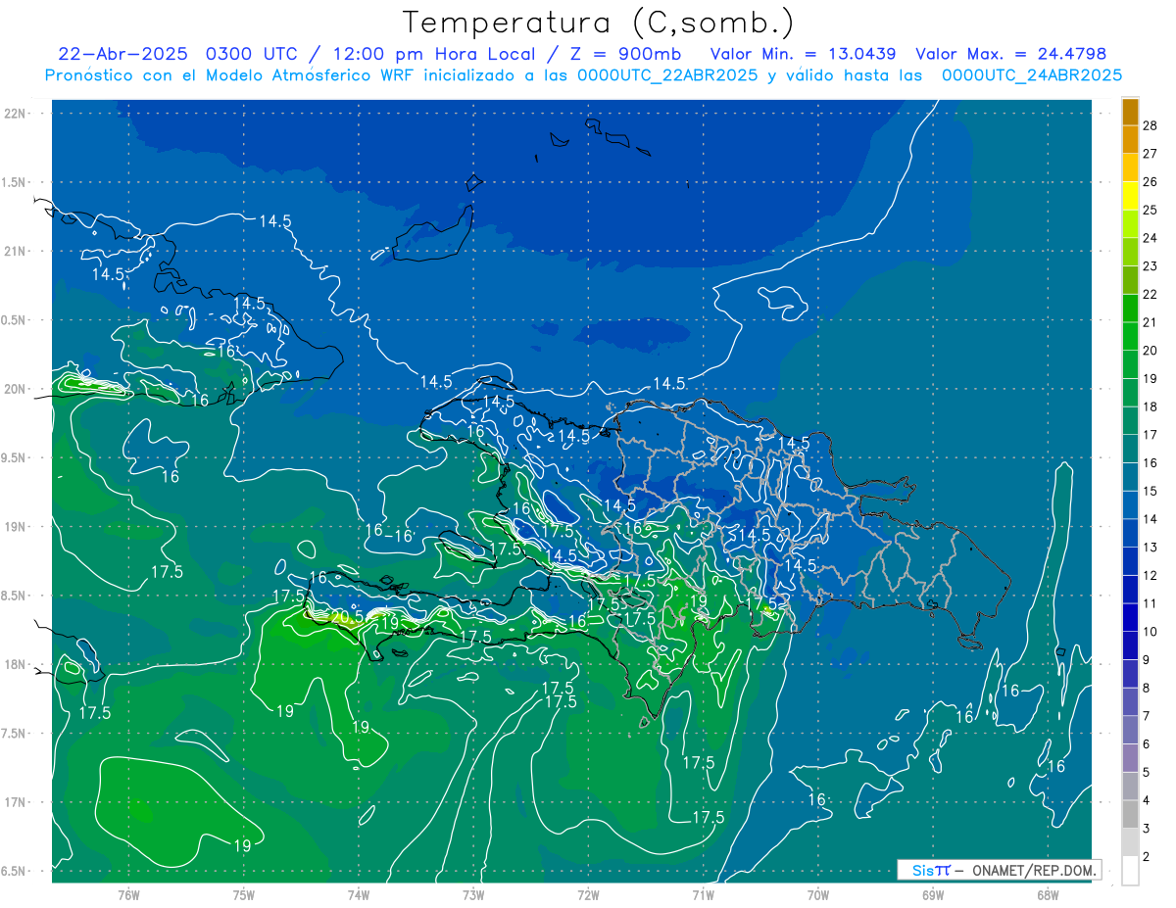This screenshot has width=1176, height=908.
Task: Click the 68W longitude axis label
Action: 1048,894
